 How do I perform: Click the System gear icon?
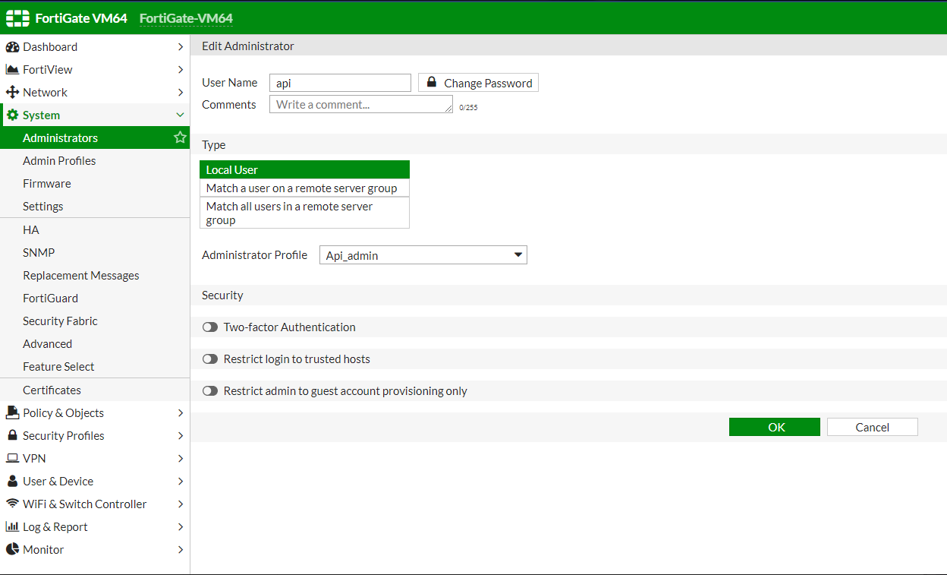[13, 115]
